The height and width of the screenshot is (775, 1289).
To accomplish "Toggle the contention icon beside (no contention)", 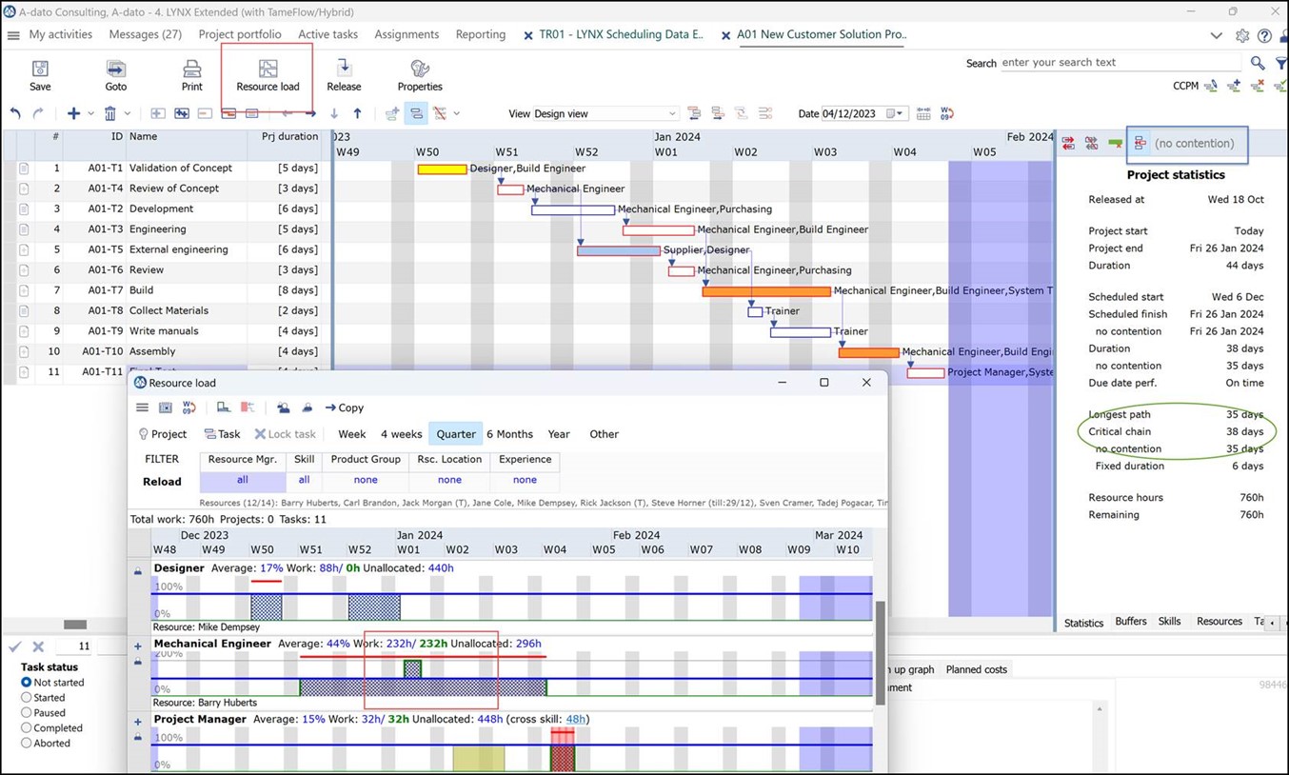I will (x=1140, y=143).
